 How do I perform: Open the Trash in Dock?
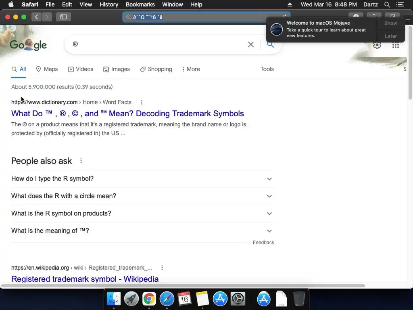[299, 299]
